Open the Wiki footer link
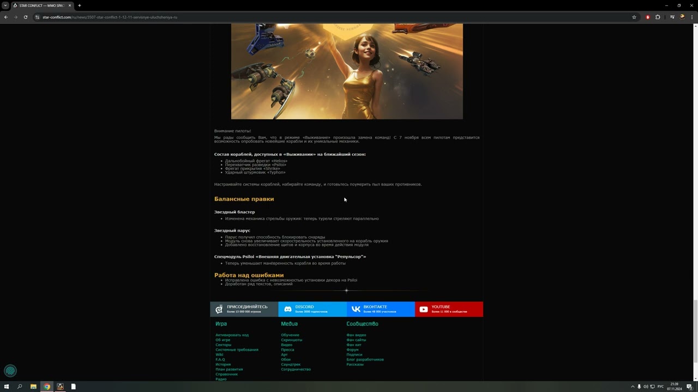 click(219, 354)
